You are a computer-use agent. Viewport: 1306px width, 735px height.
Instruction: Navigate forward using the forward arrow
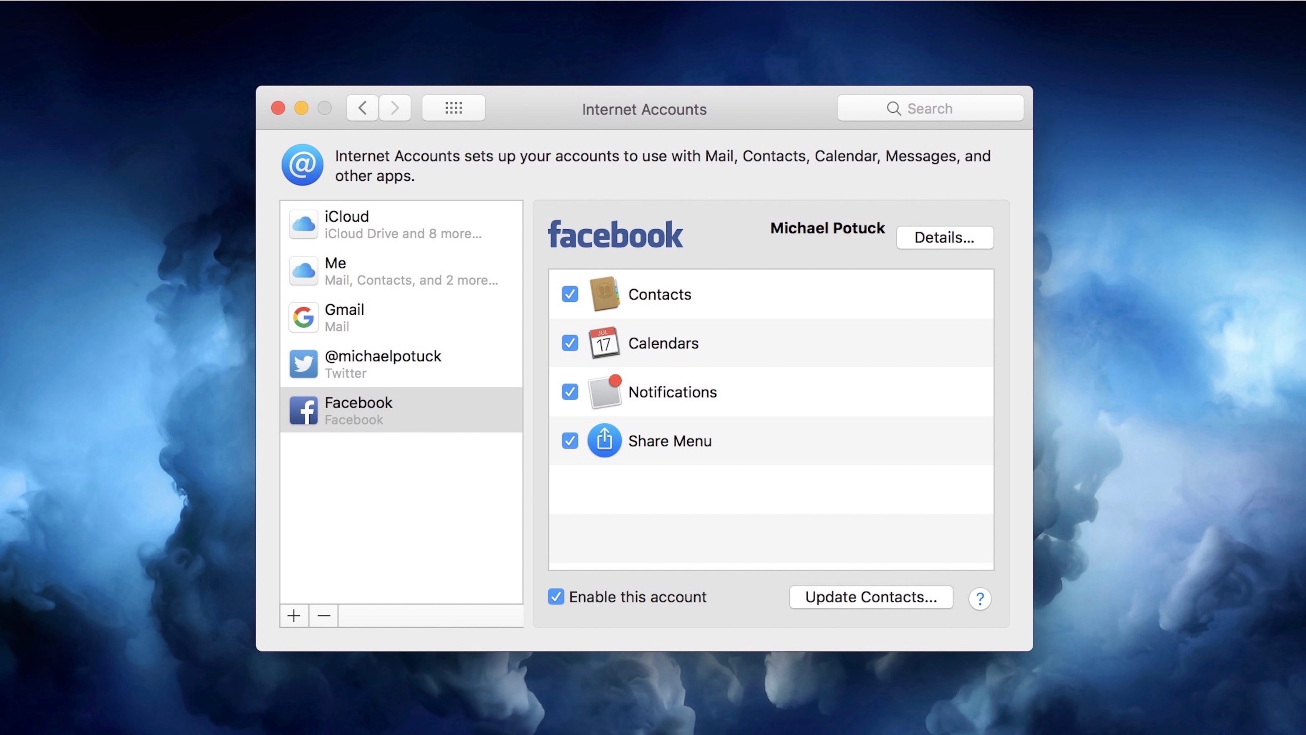(x=394, y=108)
